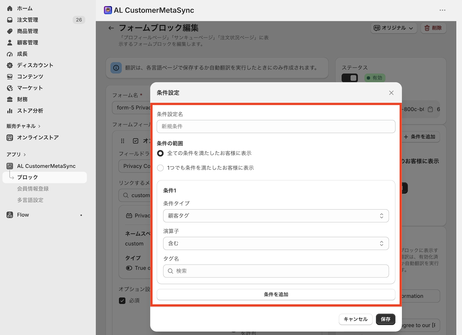
Task: Open the 注文管理 menu item
Action: tap(45, 20)
